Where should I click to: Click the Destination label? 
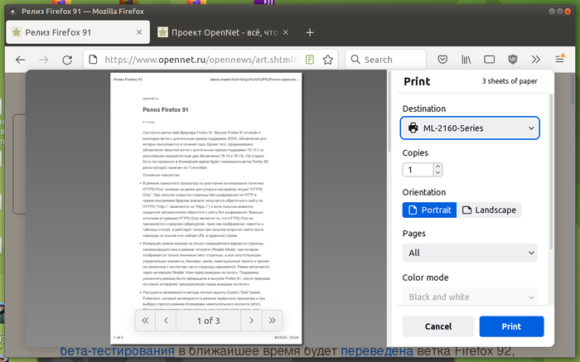tap(424, 109)
